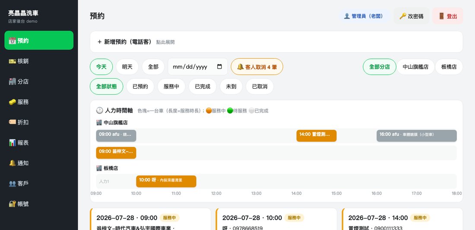The width and height of the screenshot is (475, 230).
Task: Click the orange 服務中 legend dot
Action: click(209, 111)
